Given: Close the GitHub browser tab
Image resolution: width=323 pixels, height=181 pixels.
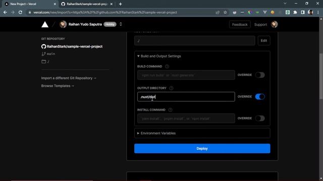Looking at the screenshot, I should coord(112,4).
